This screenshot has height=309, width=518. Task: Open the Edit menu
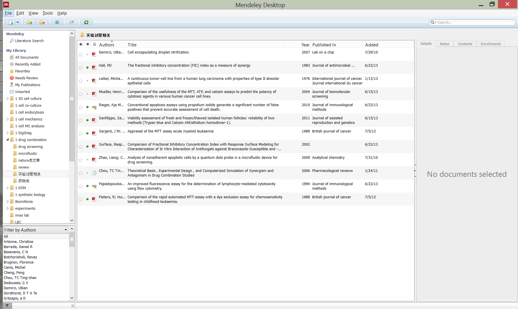pyautogui.click(x=20, y=13)
